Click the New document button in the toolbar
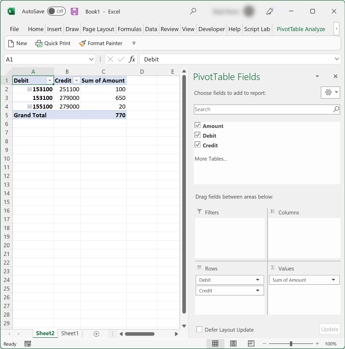The image size is (345, 349). coord(18,43)
